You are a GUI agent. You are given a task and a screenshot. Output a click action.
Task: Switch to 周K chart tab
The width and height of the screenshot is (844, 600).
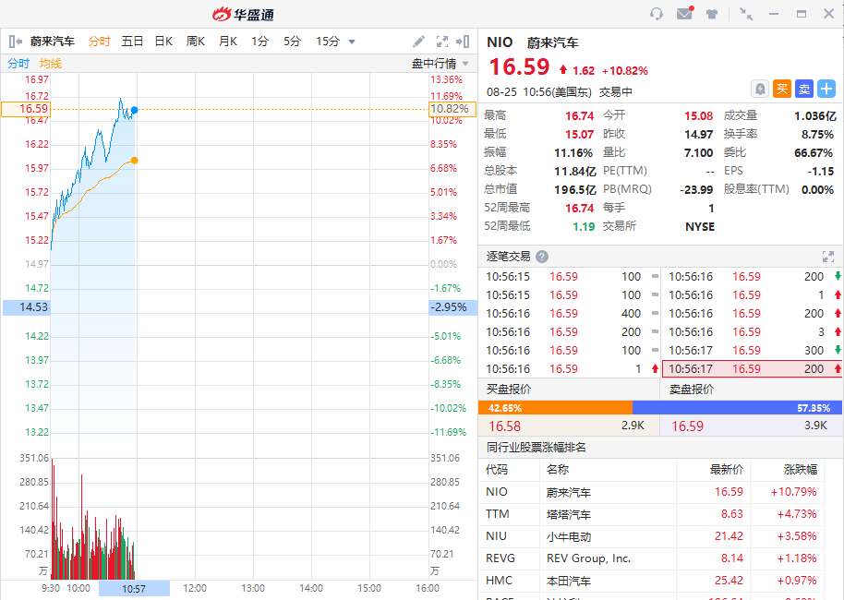pos(196,42)
